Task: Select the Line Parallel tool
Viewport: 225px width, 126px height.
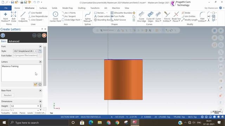Action: pos(35,13)
